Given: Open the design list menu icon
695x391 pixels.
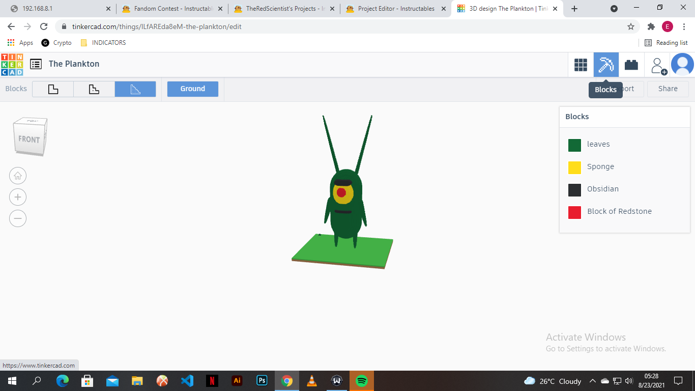Looking at the screenshot, I should point(36,64).
